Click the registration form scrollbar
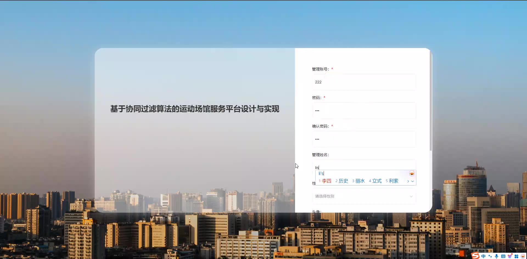This screenshot has width=527, height=259. pyautogui.click(x=431, y=102)
